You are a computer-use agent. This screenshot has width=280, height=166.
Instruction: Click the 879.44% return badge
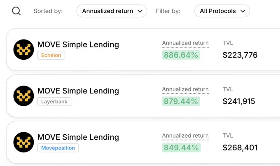click(181, 101)
